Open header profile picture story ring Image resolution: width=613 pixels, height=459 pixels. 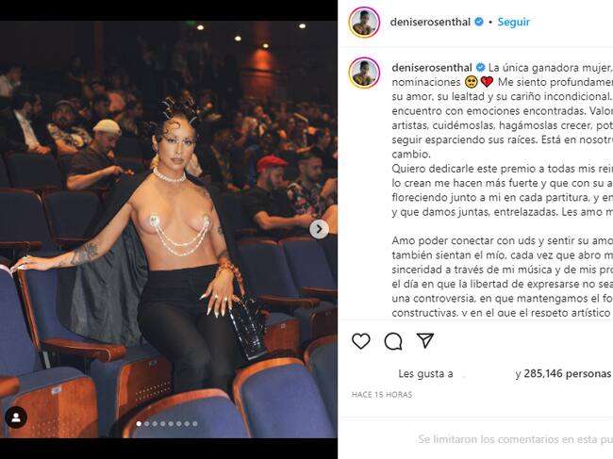[x=364, y=23]
